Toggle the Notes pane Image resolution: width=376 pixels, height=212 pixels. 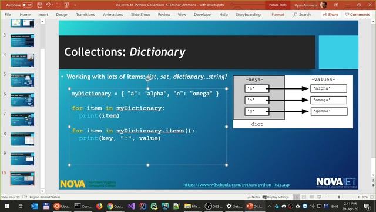point(254,197)
